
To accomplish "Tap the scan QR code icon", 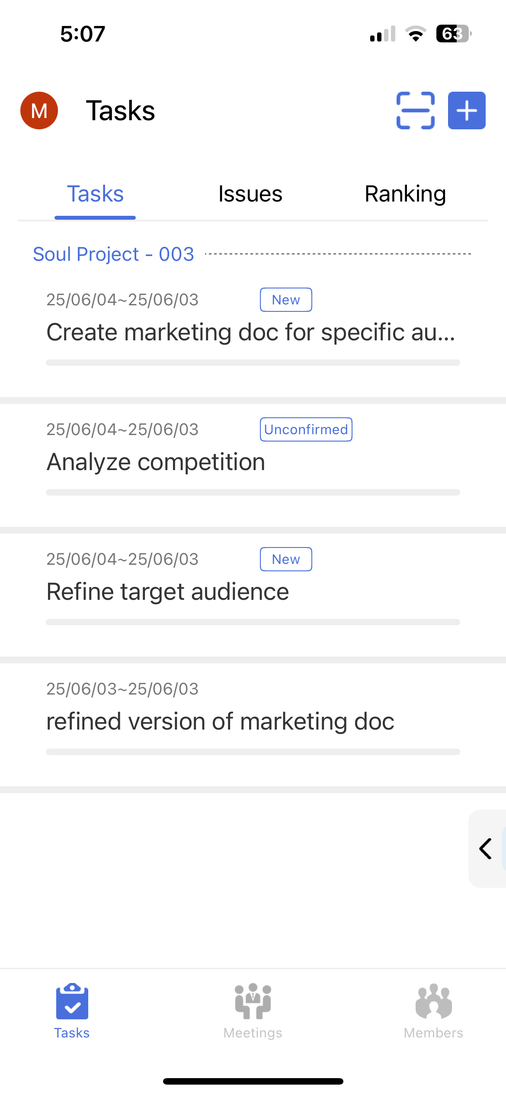I will tap(415, 110).
